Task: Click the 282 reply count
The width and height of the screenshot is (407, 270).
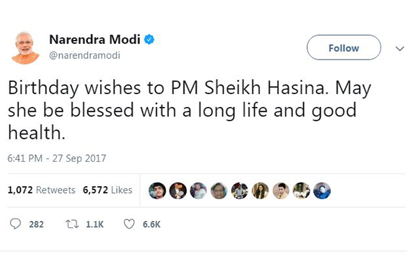Action: coord(37,225)
